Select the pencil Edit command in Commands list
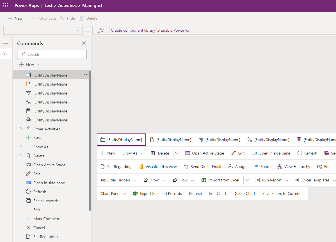 point(51,174)
